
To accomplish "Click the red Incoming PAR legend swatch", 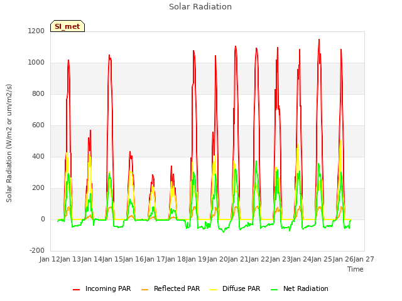I will pos(77,290).
